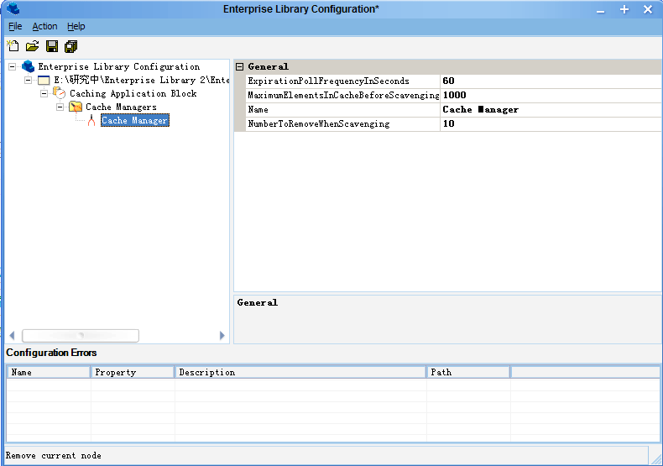Maximize the window with plus button
The height and width of the screenshot is (466, 663).
(x=624, y=9)
